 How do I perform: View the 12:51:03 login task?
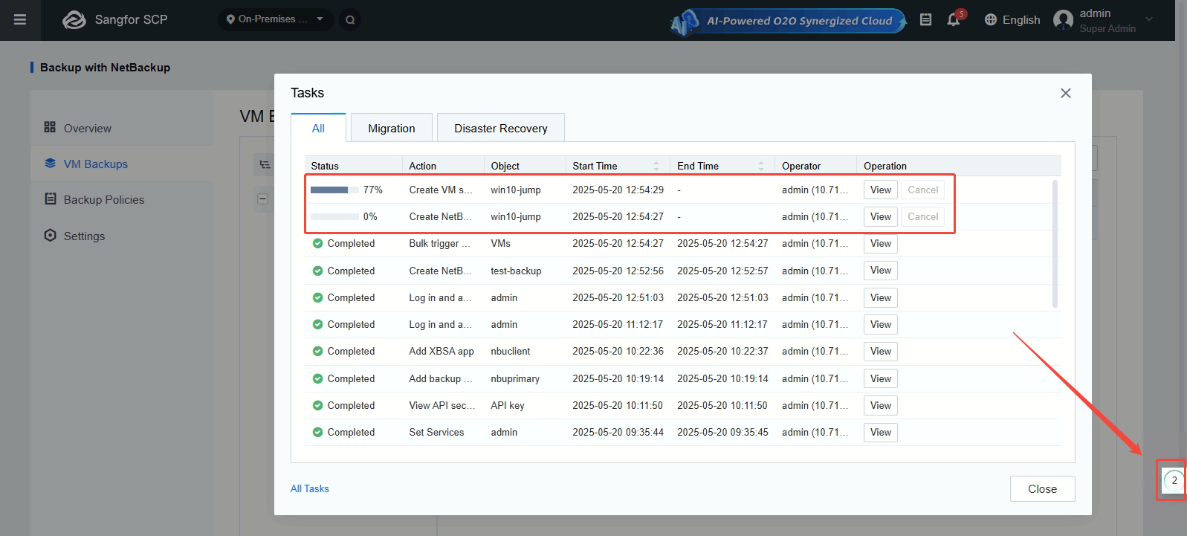click(881, 297)
